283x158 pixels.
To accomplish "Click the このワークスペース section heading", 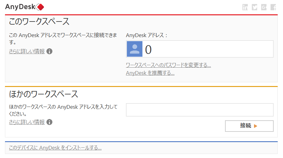I will pyautogui.click(x=39, y=22).
